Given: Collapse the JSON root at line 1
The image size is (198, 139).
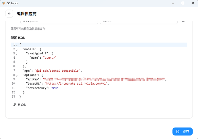Looking at the screenshot, I should (17, 45).
